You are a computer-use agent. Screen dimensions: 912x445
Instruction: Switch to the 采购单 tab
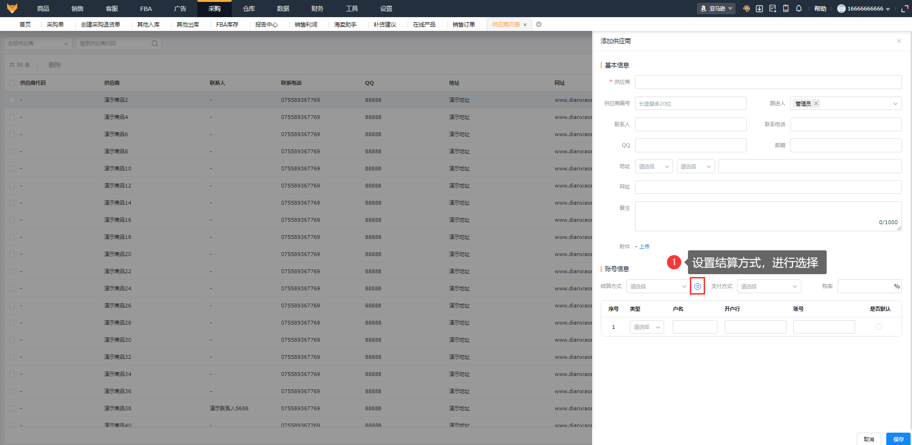coord(55,24)
